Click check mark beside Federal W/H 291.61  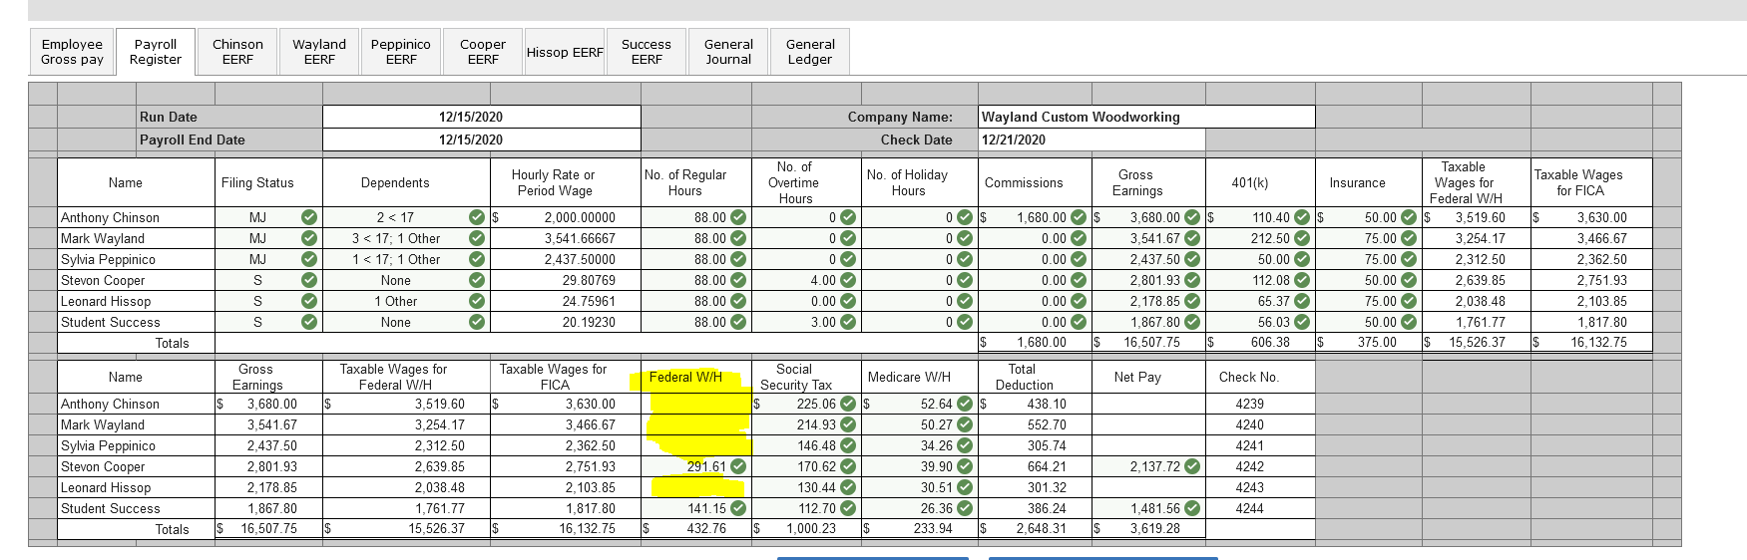point(738,466)
